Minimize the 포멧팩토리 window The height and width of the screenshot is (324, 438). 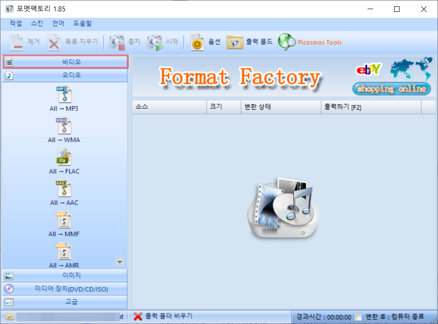pyautogui.click(x=370, y=9)
